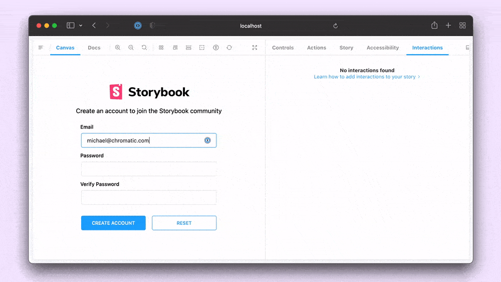
Task: Click 'No interactions found' text
Action: tap(367, 70)
